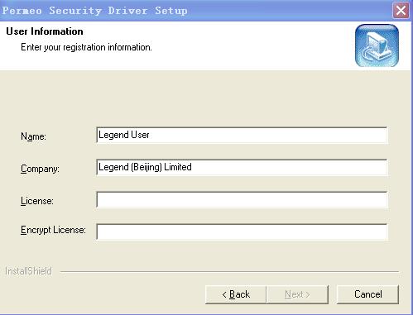
Task: Click the License: label
Action: pos(37,201)
